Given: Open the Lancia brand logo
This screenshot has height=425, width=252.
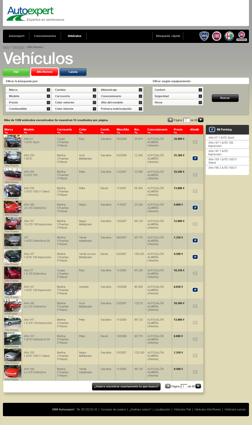Looking at the screenshot, I should [204, 36].
